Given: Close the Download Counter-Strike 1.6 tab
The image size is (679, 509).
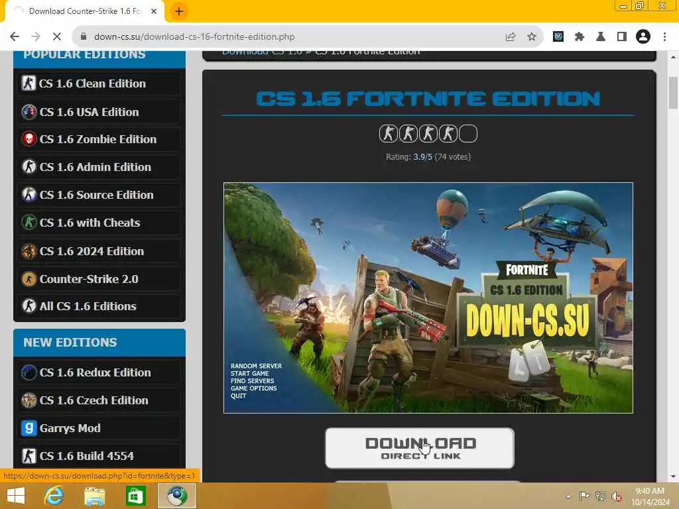Looking at the screenshot, I should pos(154,11).
